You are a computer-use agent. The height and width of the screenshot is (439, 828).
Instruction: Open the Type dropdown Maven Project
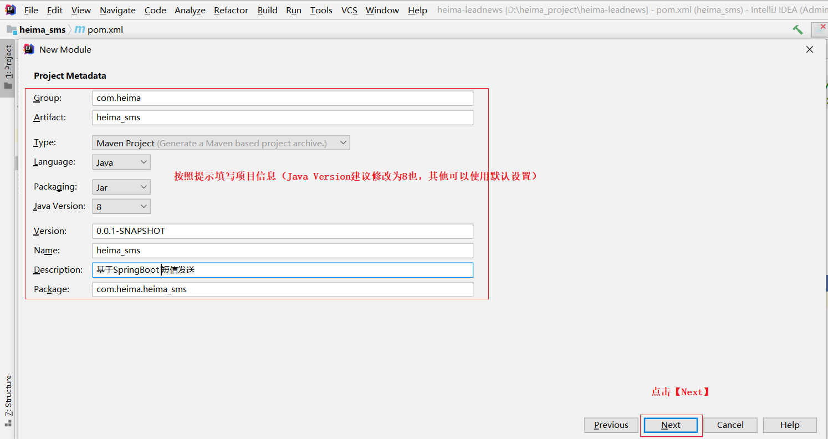pos(221,143)
